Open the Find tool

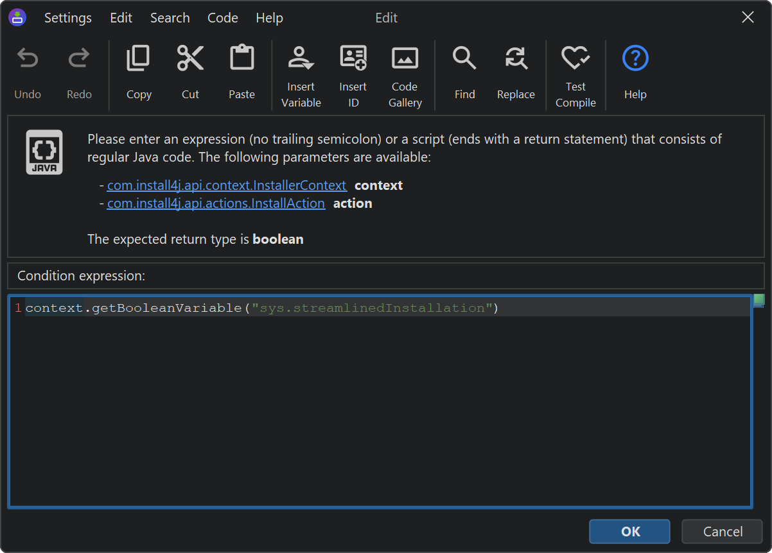click(464, 60)
